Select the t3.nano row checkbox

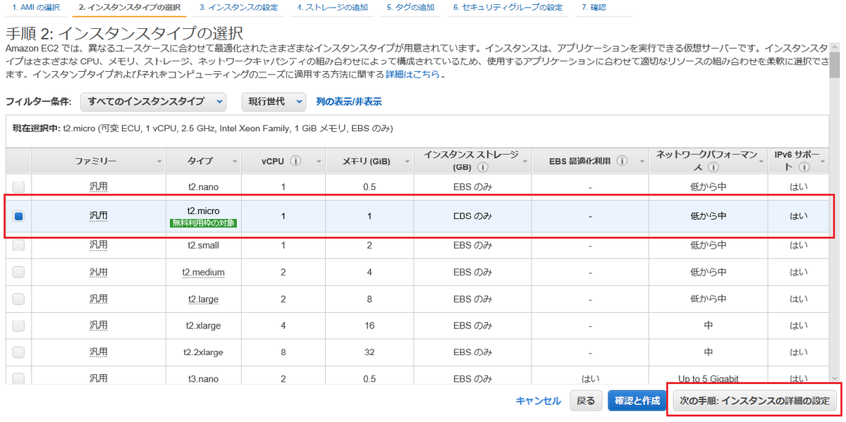(x=18, y=378)
